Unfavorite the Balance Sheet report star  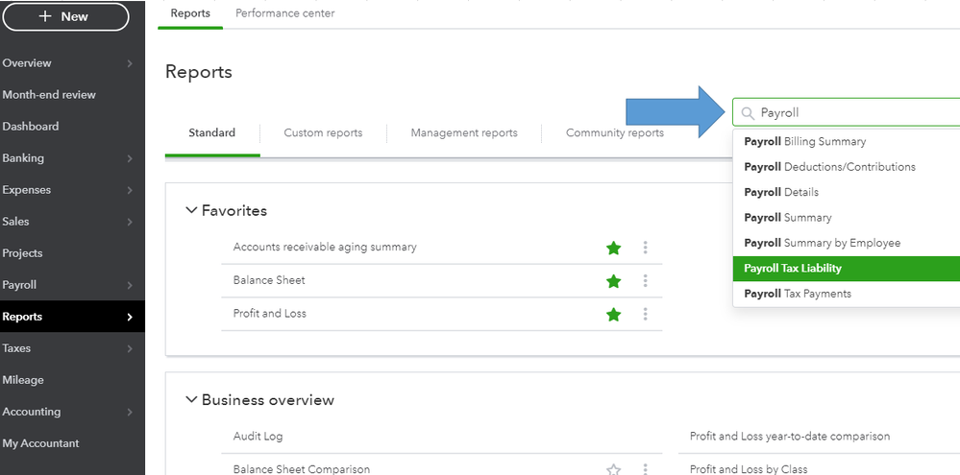click(x=613, y=281)
